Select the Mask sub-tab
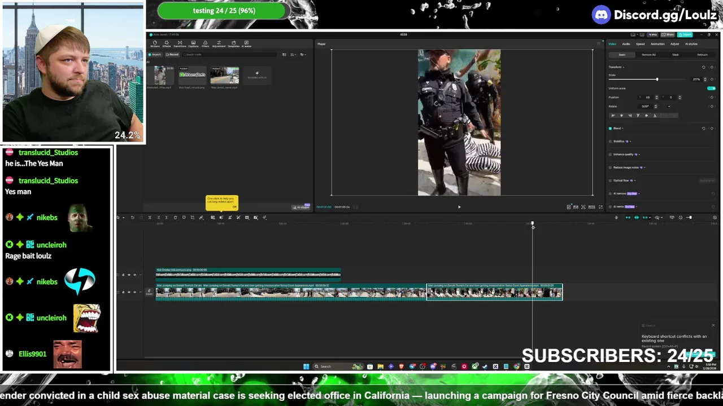This screenshot has height=406, width=723. (x=676, y=55)
